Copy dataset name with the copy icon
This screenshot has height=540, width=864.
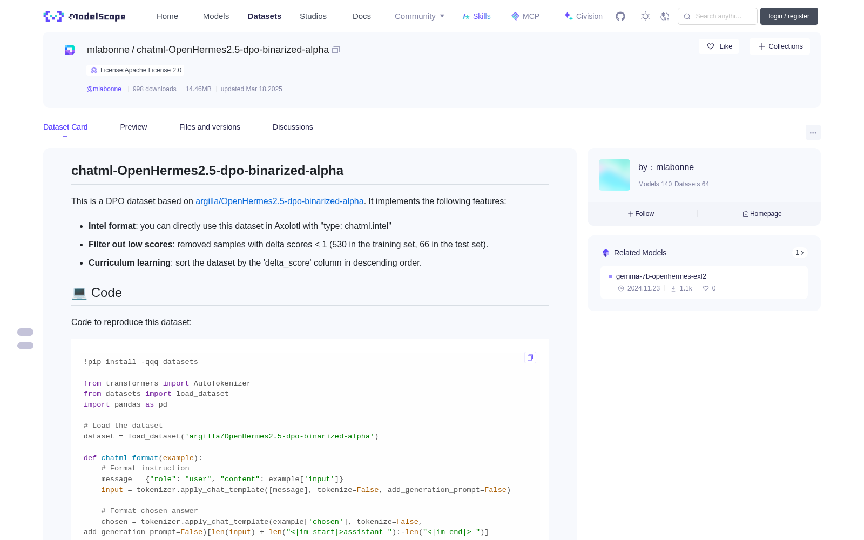[x=336, y=50]
